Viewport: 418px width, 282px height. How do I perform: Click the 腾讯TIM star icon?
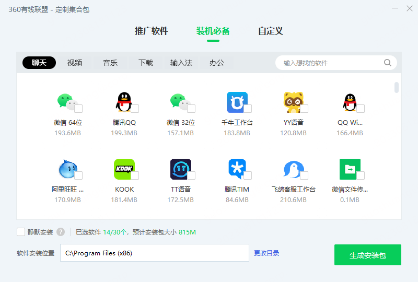click(x=237, y=169)
